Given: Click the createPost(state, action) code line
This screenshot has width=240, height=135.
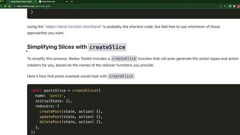Looking at the screenshot, I should click(71, 111).
